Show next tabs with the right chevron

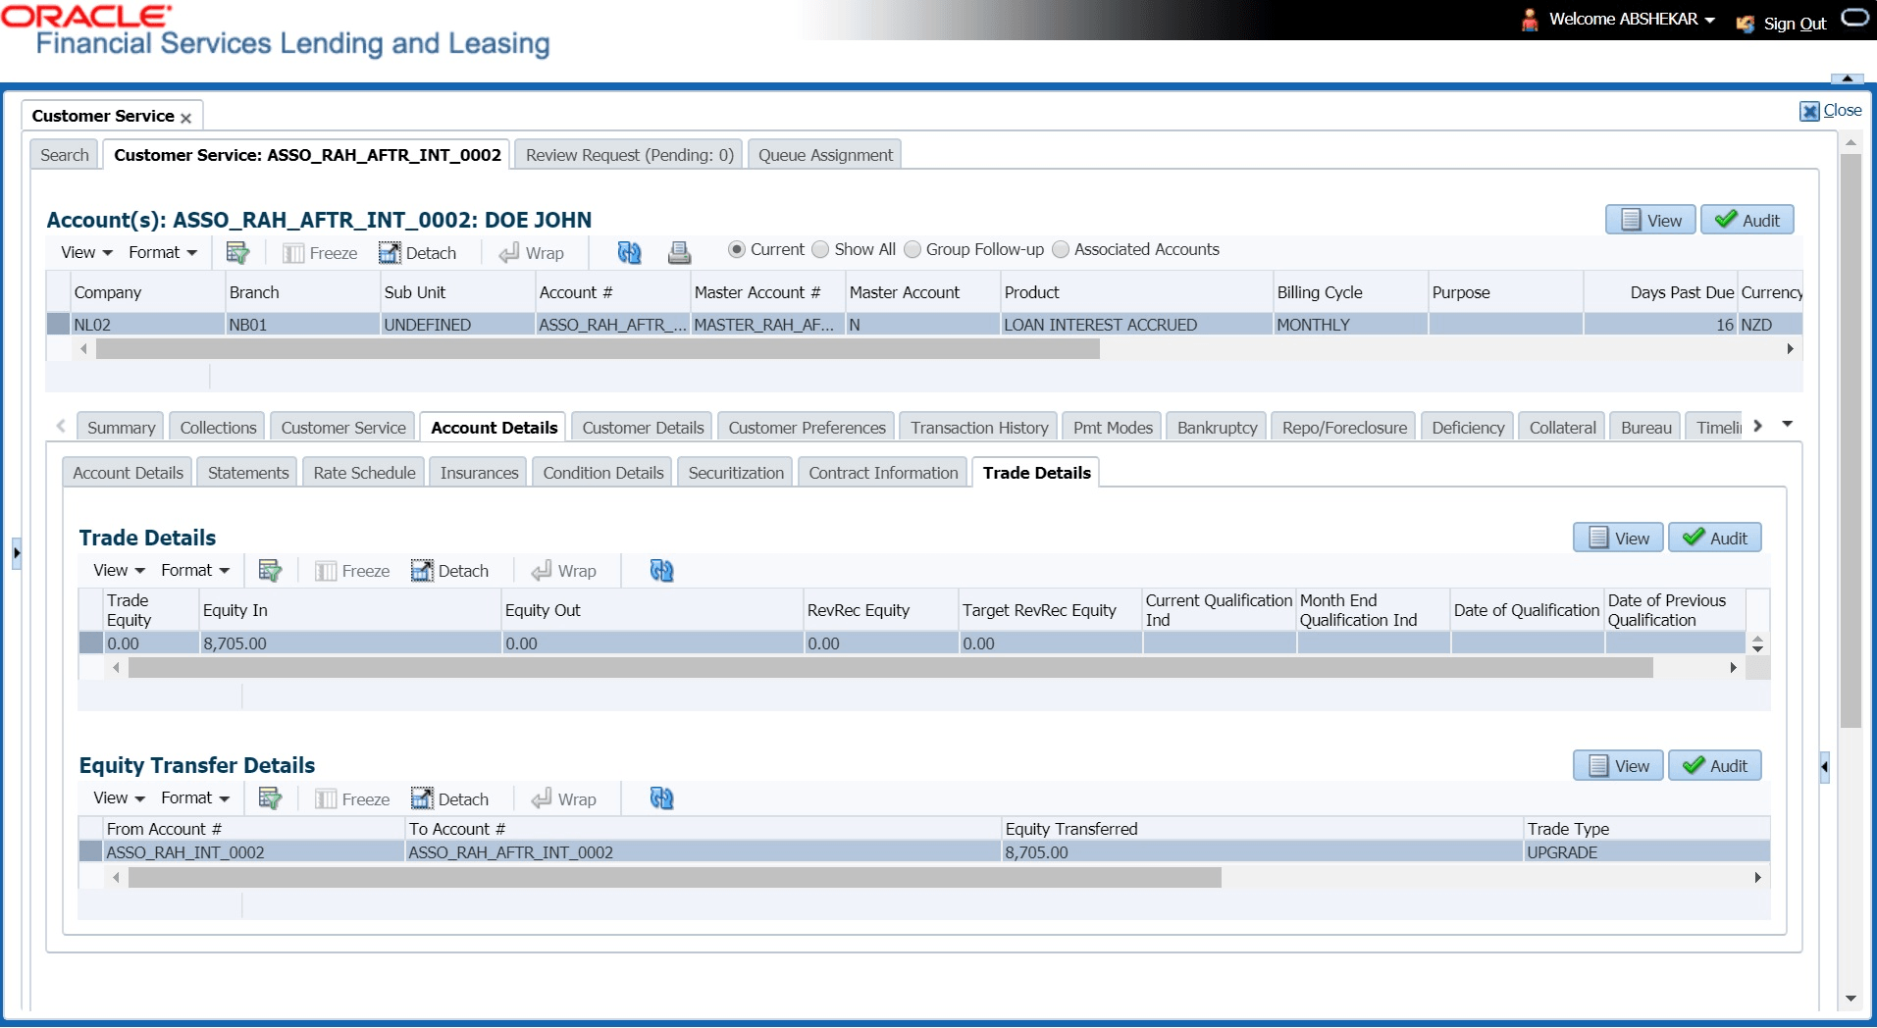[x=1758, y=426]
